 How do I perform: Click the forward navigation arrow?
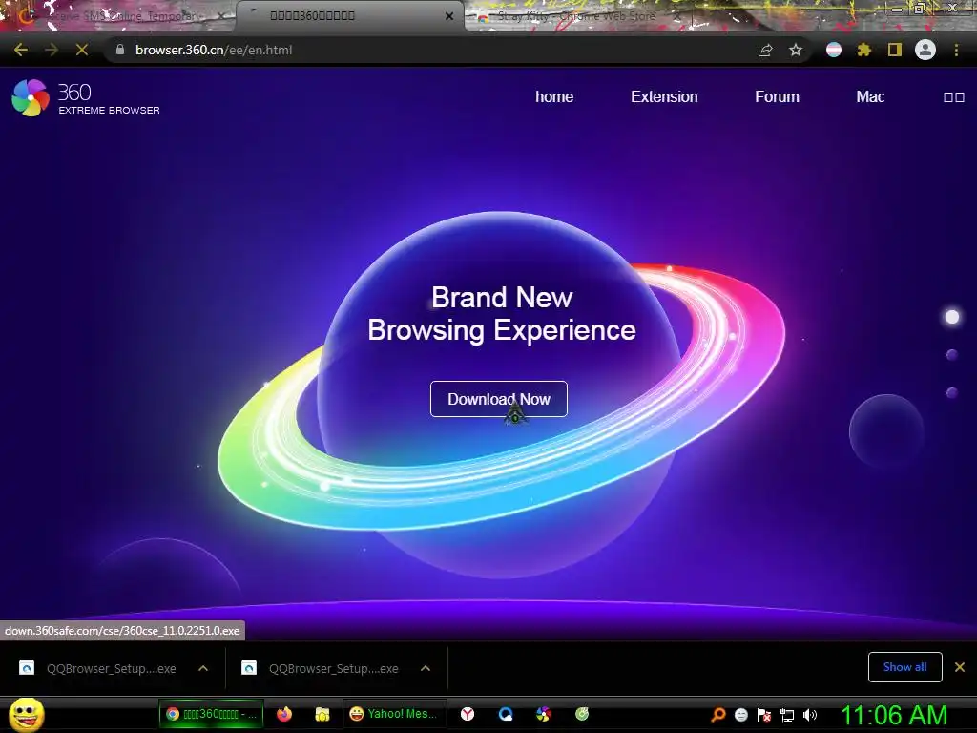[x=52, y=50]
